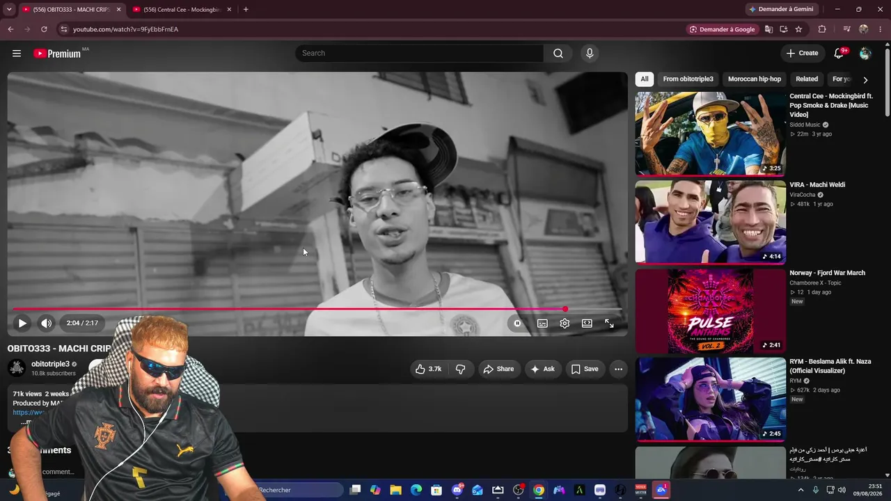Open Central Cee Mockingbird video thumbnail
891x501 pixels.
(x=710, y=134)
